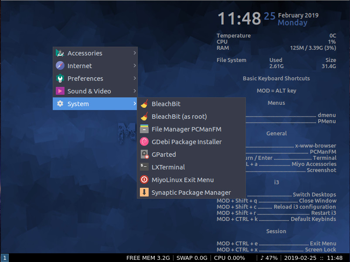Launch GParted partition editor
Viewport: 350px width, 262px height.
click(191, 155)
